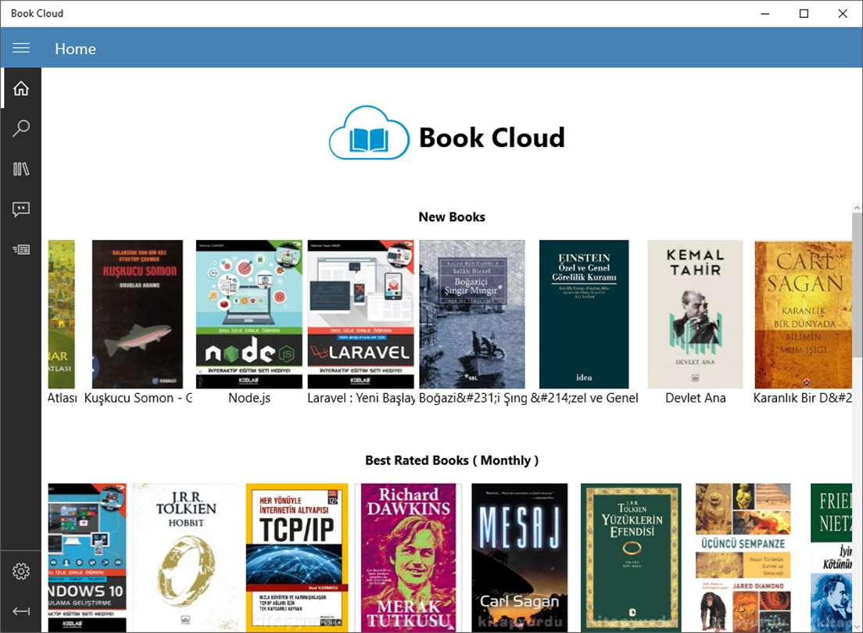863x633 pixels.
Task: Open the hamburger navigation menu
Action: click(21, 48)
